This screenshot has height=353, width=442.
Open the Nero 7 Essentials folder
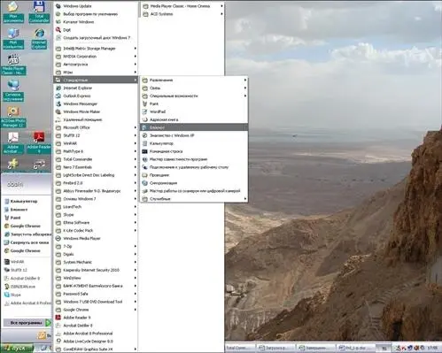96,167
